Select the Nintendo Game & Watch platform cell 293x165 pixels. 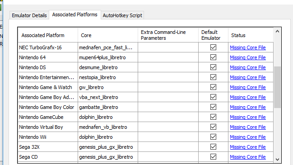coord(48,87)
